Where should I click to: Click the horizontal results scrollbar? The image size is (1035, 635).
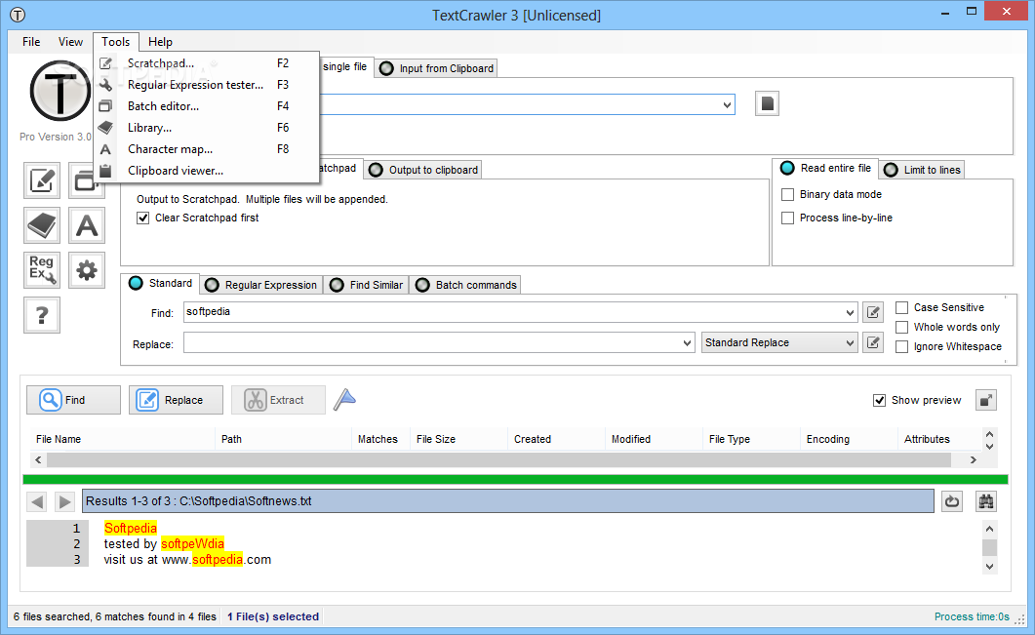(498, 459)
